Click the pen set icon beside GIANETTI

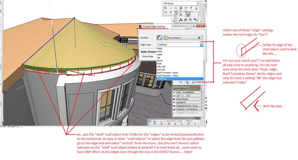[x=174, y=103]
